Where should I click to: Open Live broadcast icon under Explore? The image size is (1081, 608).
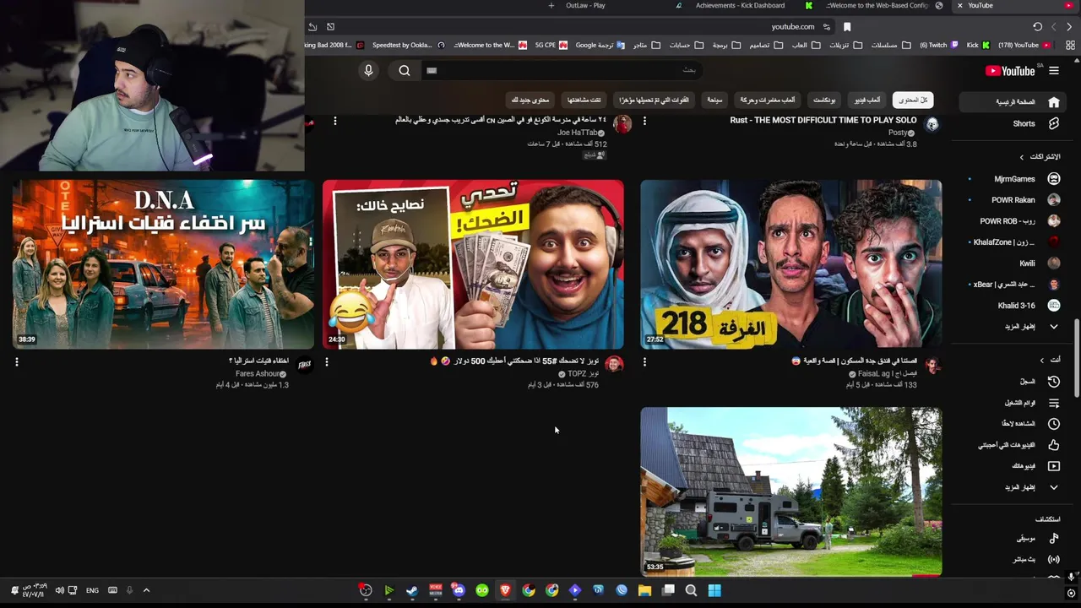pos(1054,559)
